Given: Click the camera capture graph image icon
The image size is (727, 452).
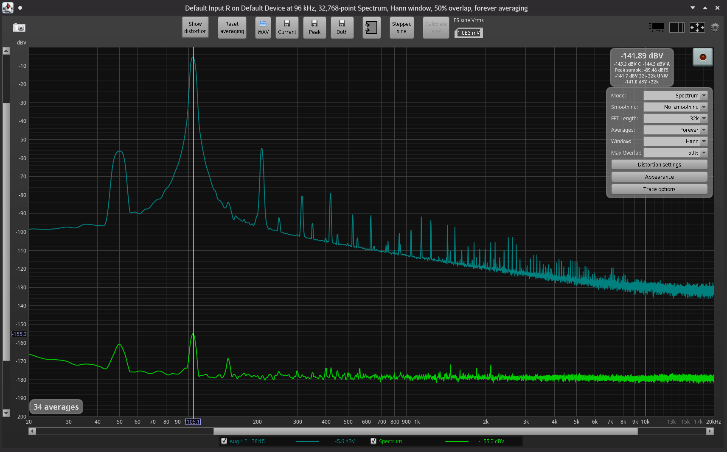Looking at the screenshot, I should [19, 28].
